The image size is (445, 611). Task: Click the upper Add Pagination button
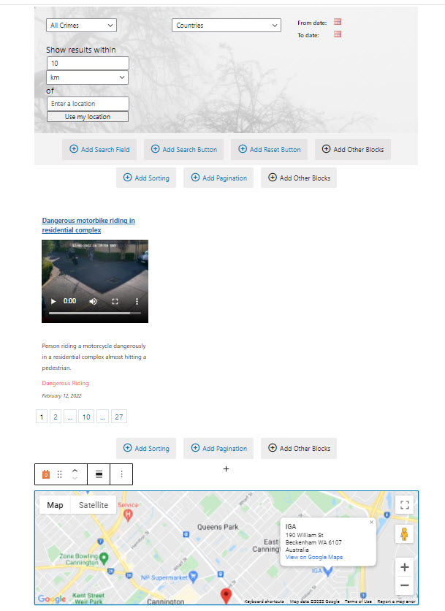[218, 178]
